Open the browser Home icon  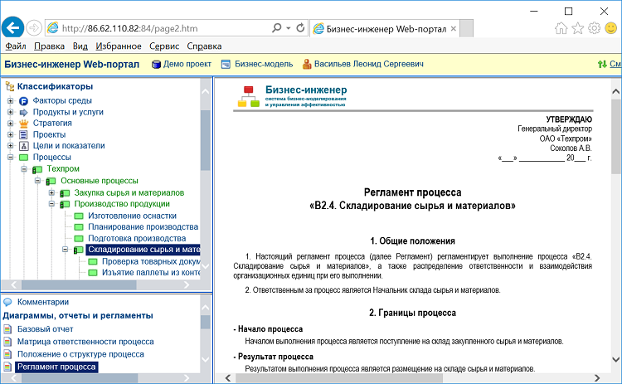pyautogui.click(x=561, y=28)
